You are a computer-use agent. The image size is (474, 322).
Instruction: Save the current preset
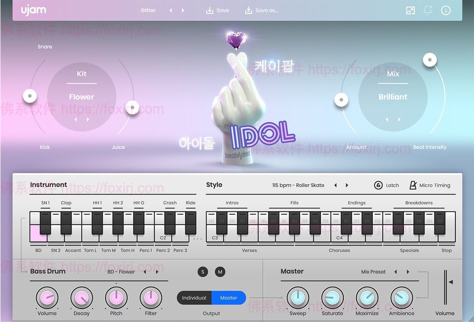pos(217,10)
